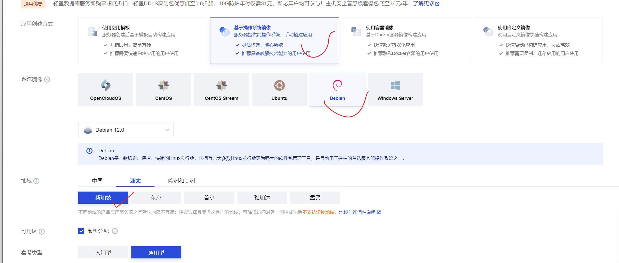This screenshot has width=619, height=263.
Task: Switch to the 中国 region tab
Action: [97, 181]
